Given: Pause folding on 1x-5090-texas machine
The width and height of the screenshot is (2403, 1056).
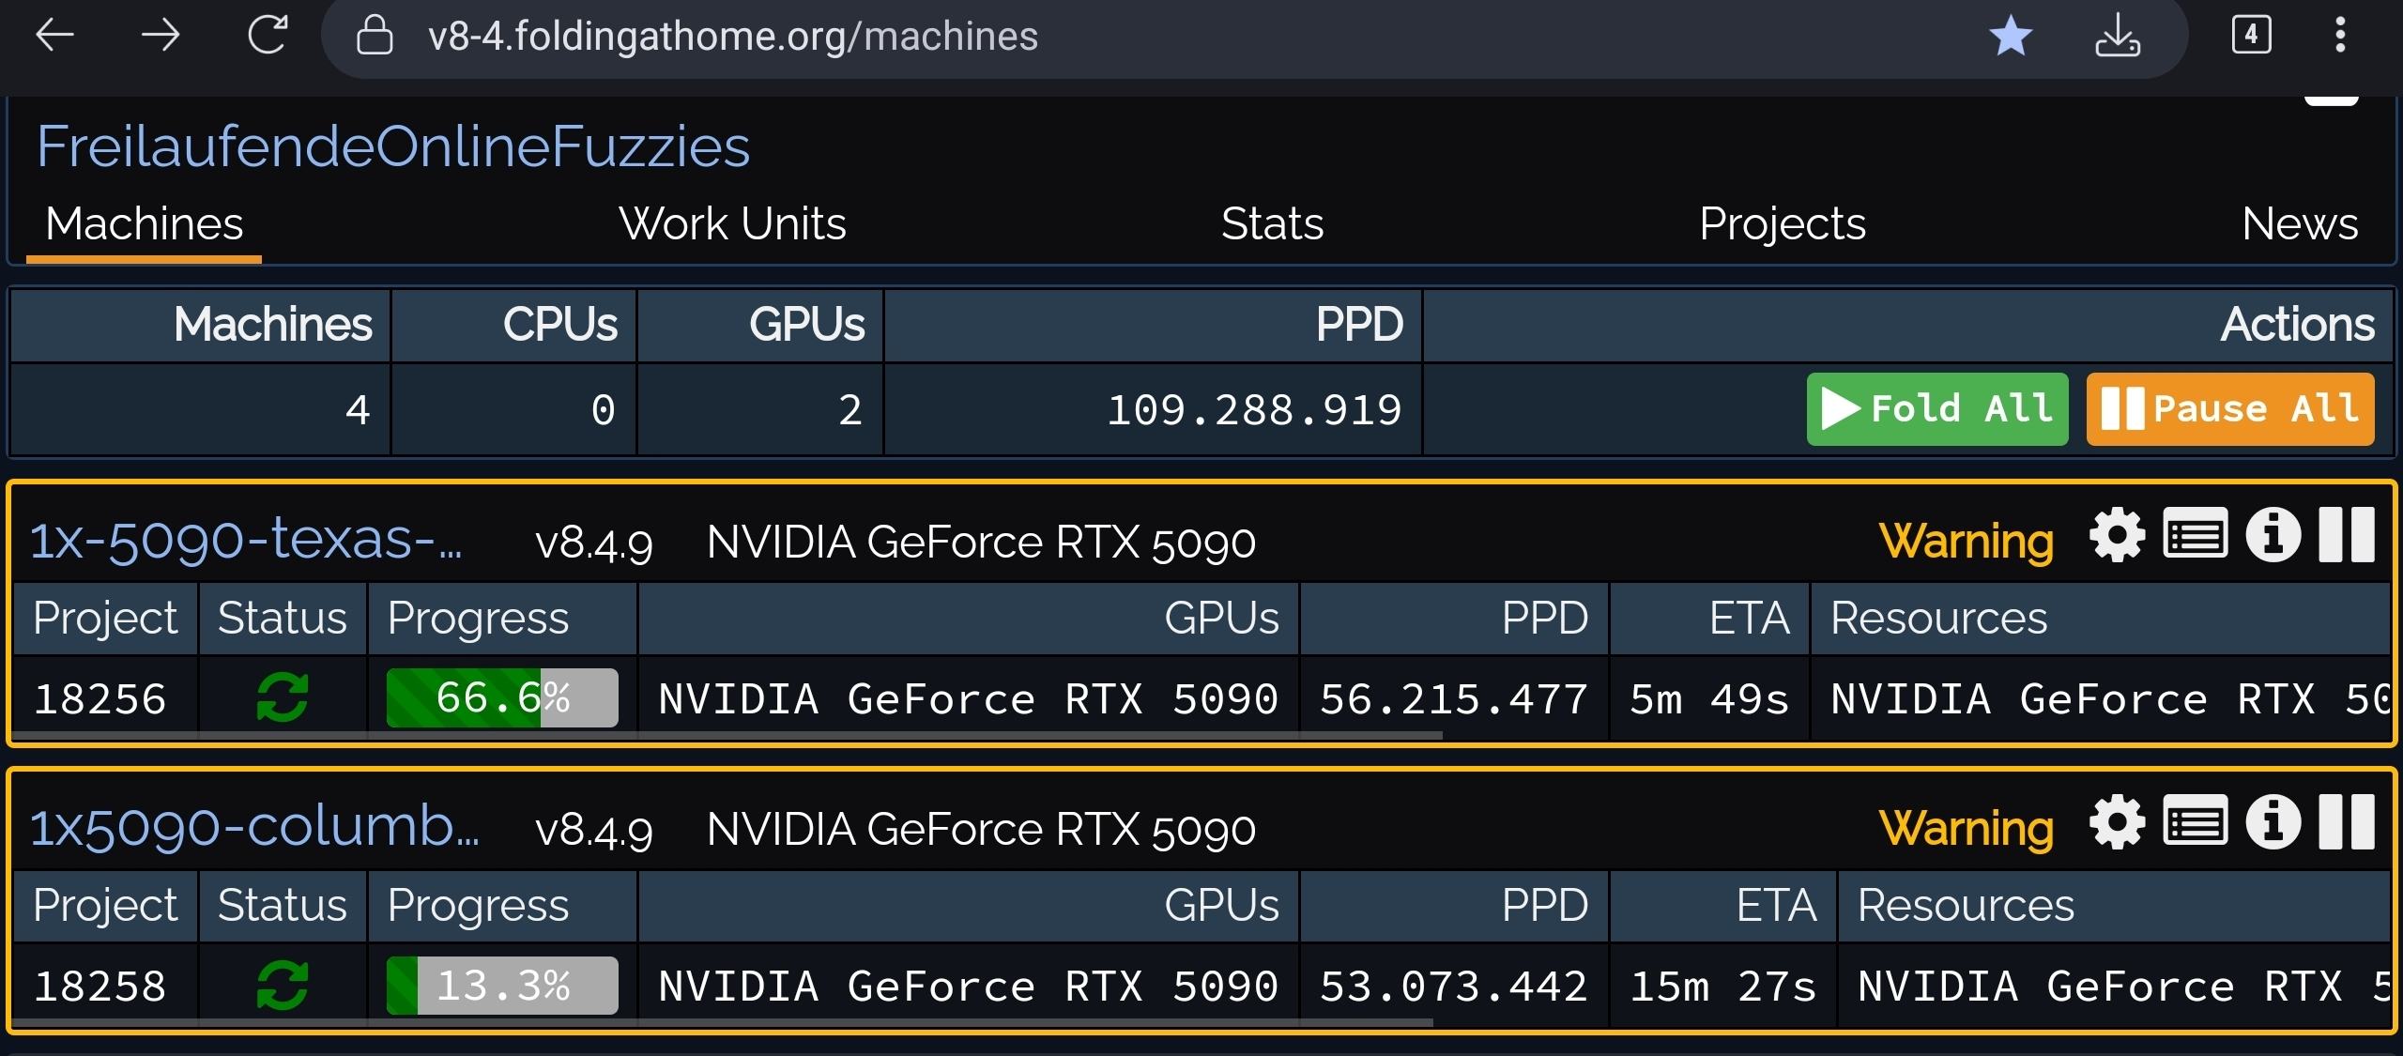Looking at the screenshot, I should click(x=2347, y=536).
